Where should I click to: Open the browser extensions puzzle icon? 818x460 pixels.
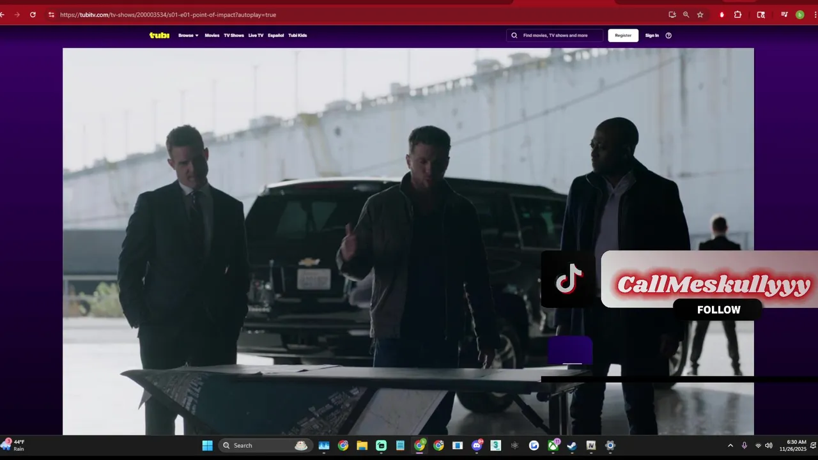click(x=737, y=15)
